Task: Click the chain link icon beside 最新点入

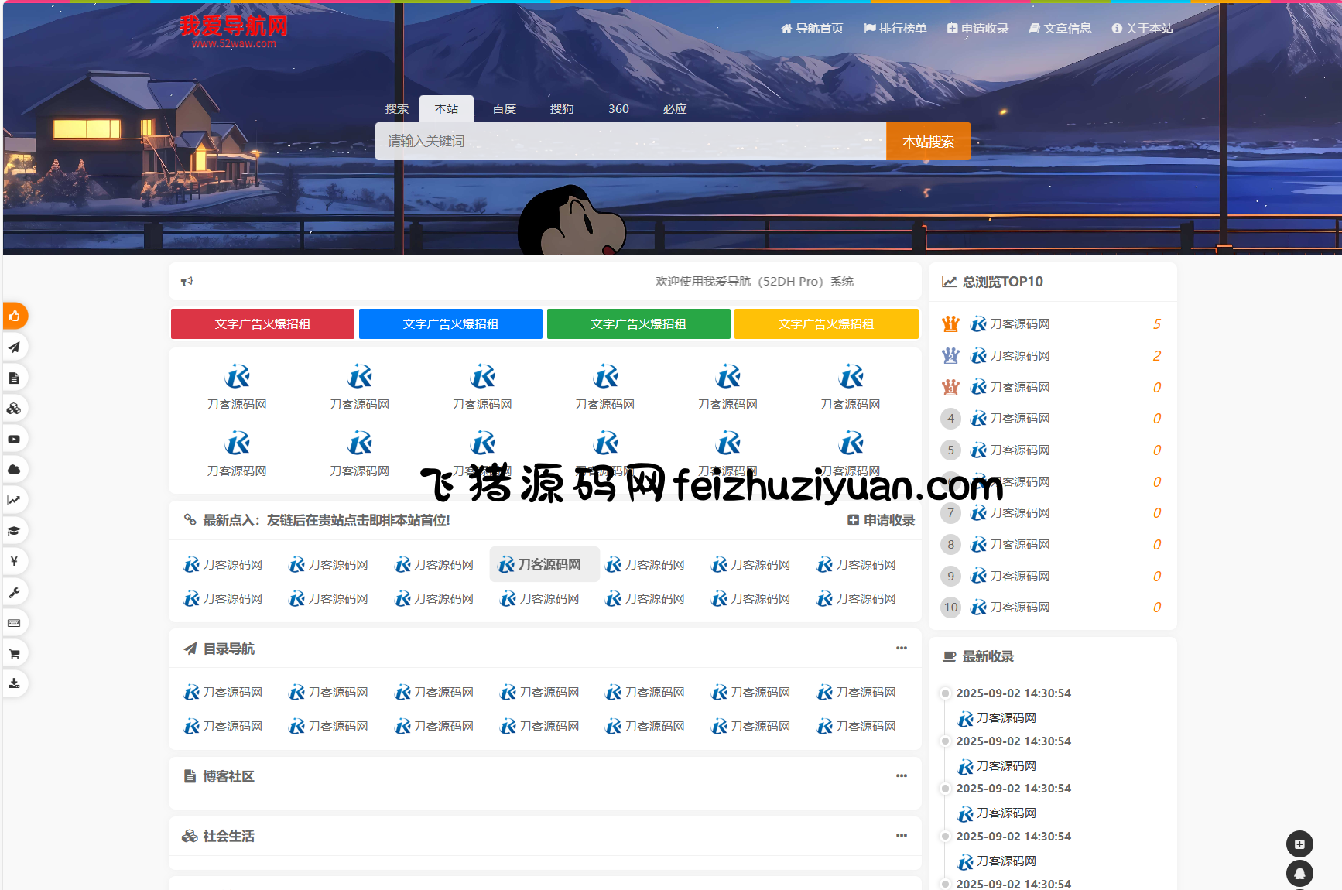Action: click(x=190, y=520)
